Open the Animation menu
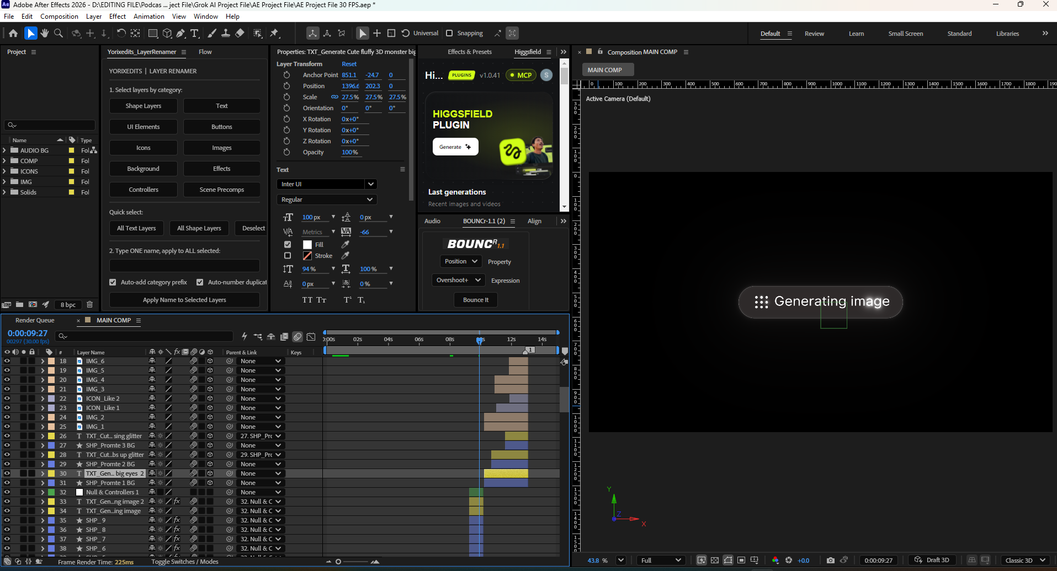Screen dimensions: 1057x571 [x=149, y=17]
